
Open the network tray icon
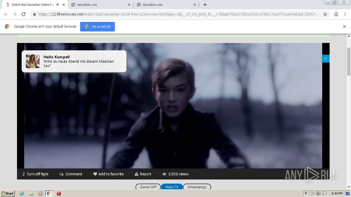click(x=318, y=193)
